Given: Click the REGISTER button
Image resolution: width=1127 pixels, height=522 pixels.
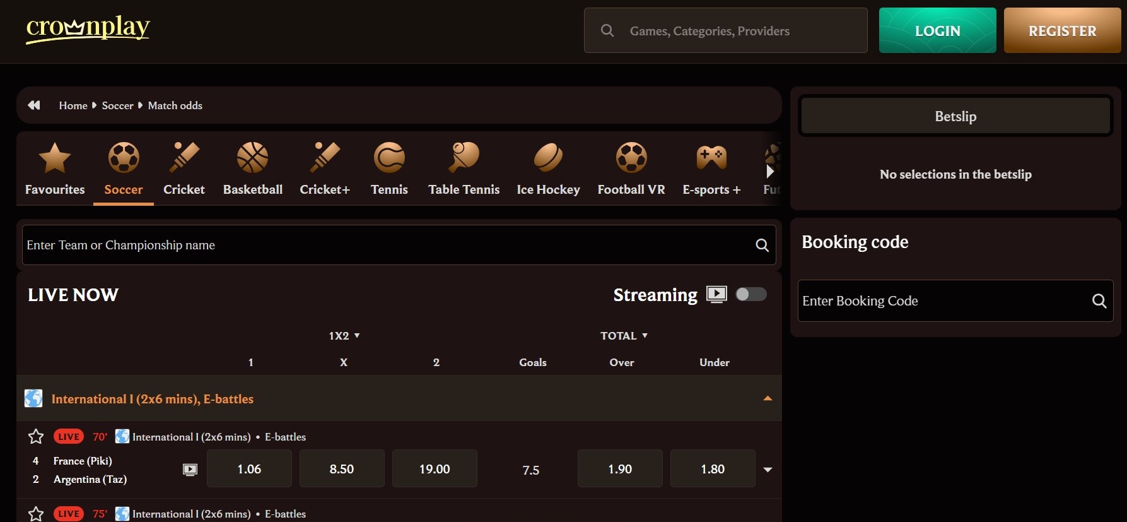Looking at the screenshot, I should click(1062, 30).
